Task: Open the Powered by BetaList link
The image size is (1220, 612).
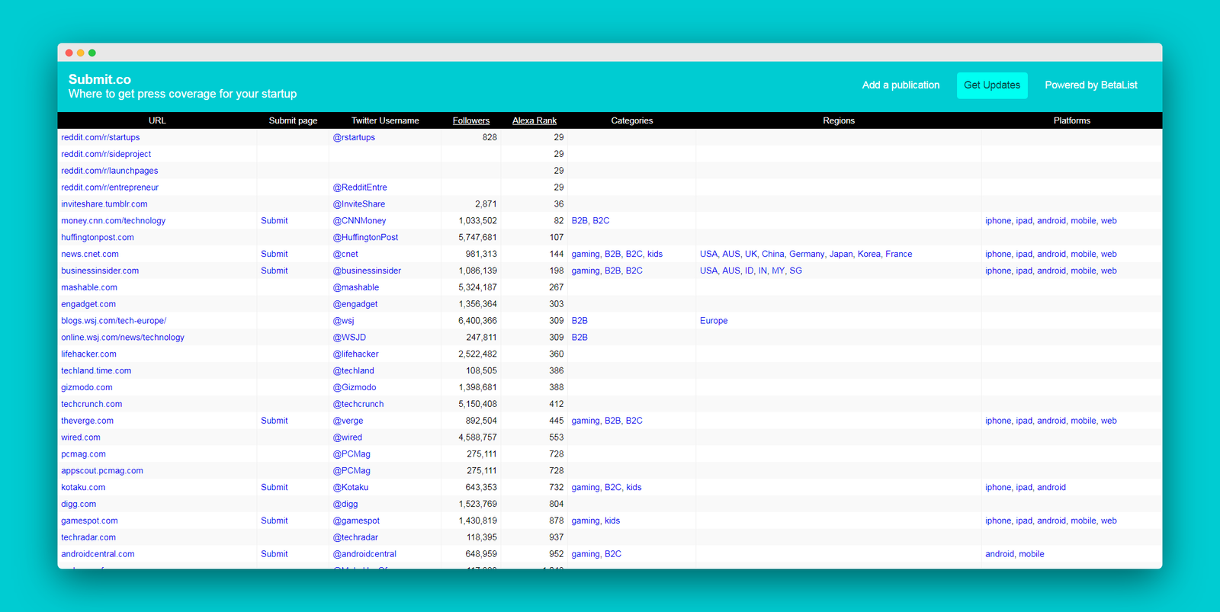Action: click(1091, 85)
